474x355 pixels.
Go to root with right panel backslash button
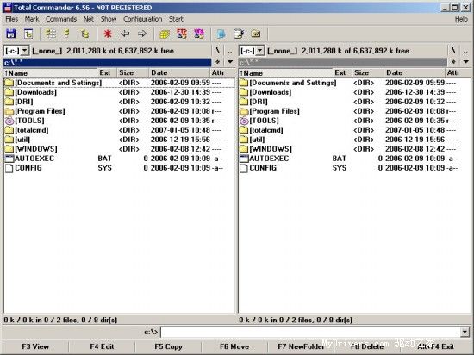(453, 51)
